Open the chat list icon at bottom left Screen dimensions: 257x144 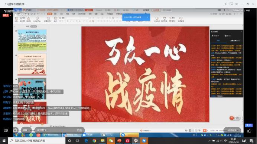coord(6,130)
